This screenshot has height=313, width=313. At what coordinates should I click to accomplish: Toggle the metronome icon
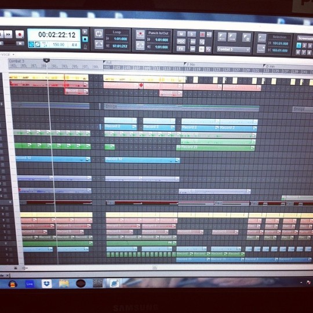pyautogui.click(x=85, y=46)
